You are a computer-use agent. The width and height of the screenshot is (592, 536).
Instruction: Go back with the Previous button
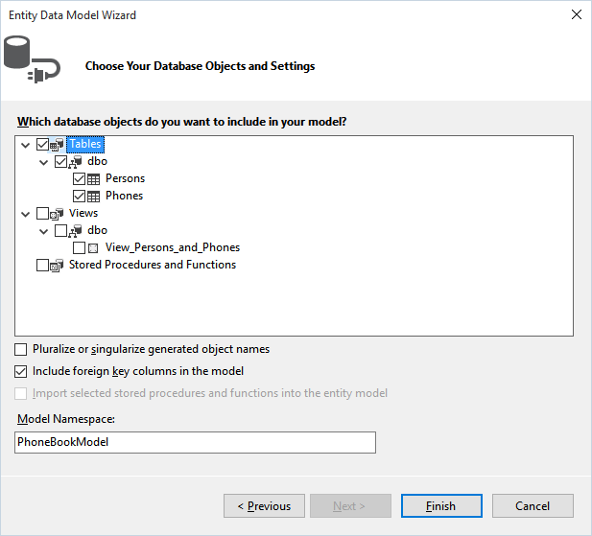(264, 506)
